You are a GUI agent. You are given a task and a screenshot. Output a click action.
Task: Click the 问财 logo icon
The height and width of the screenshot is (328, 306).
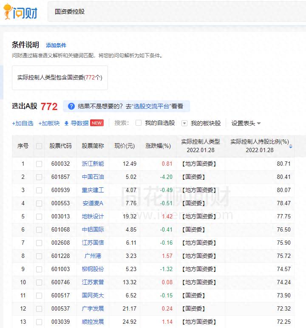point(20,11)
